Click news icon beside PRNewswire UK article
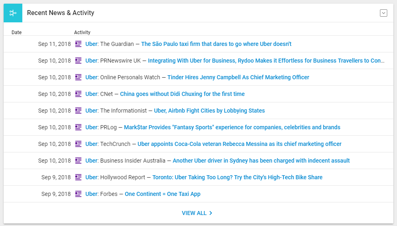Image resolution: width=397 pixels, height=226 pixels. point(78,61)
